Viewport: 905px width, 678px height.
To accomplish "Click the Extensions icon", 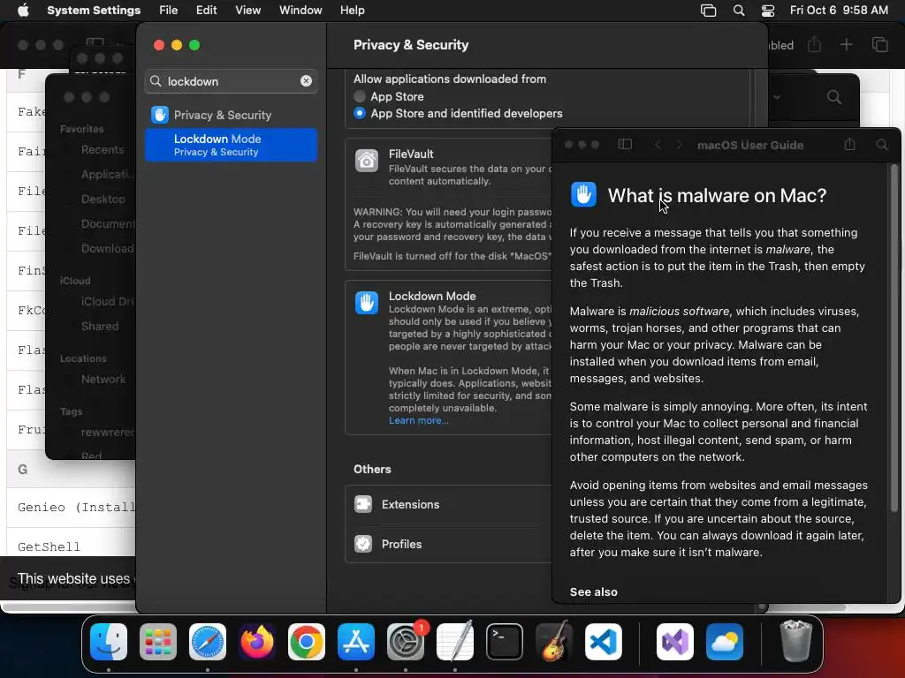I will [363, 504].
